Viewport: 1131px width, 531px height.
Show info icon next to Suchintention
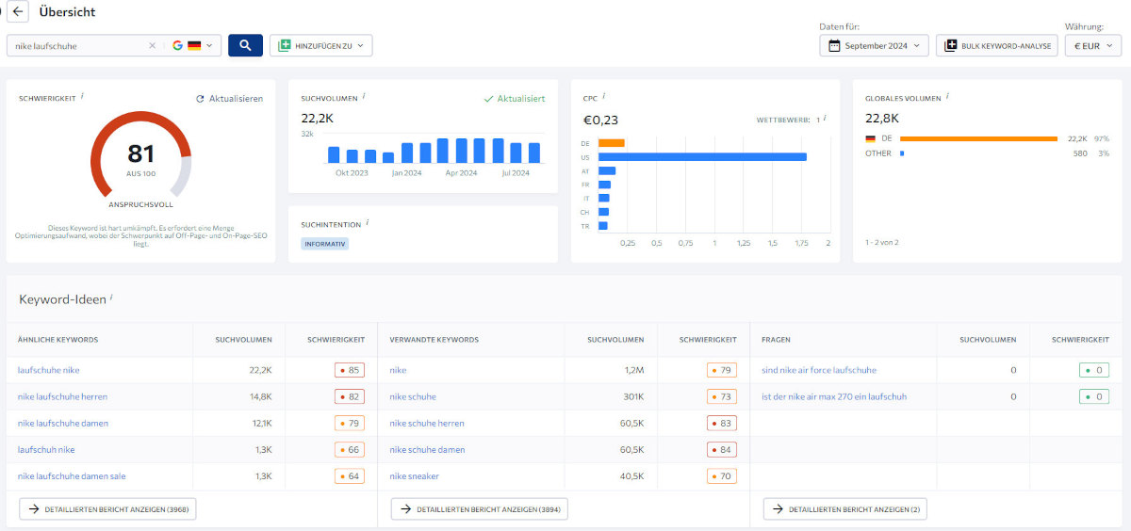pos(367,223)
